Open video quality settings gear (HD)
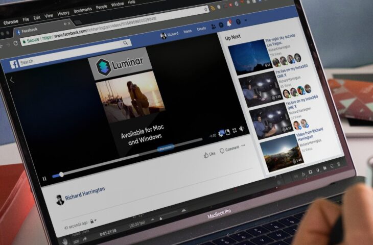The image size is (373, 245). [x=221, y=133]
